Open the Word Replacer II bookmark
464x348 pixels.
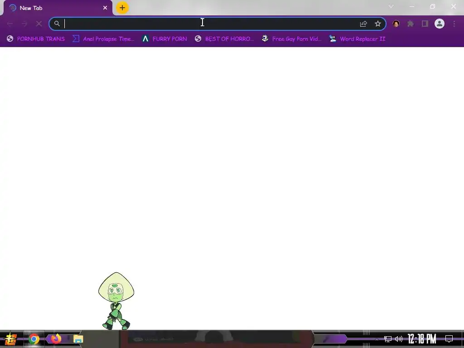click(x=358, y=39)
